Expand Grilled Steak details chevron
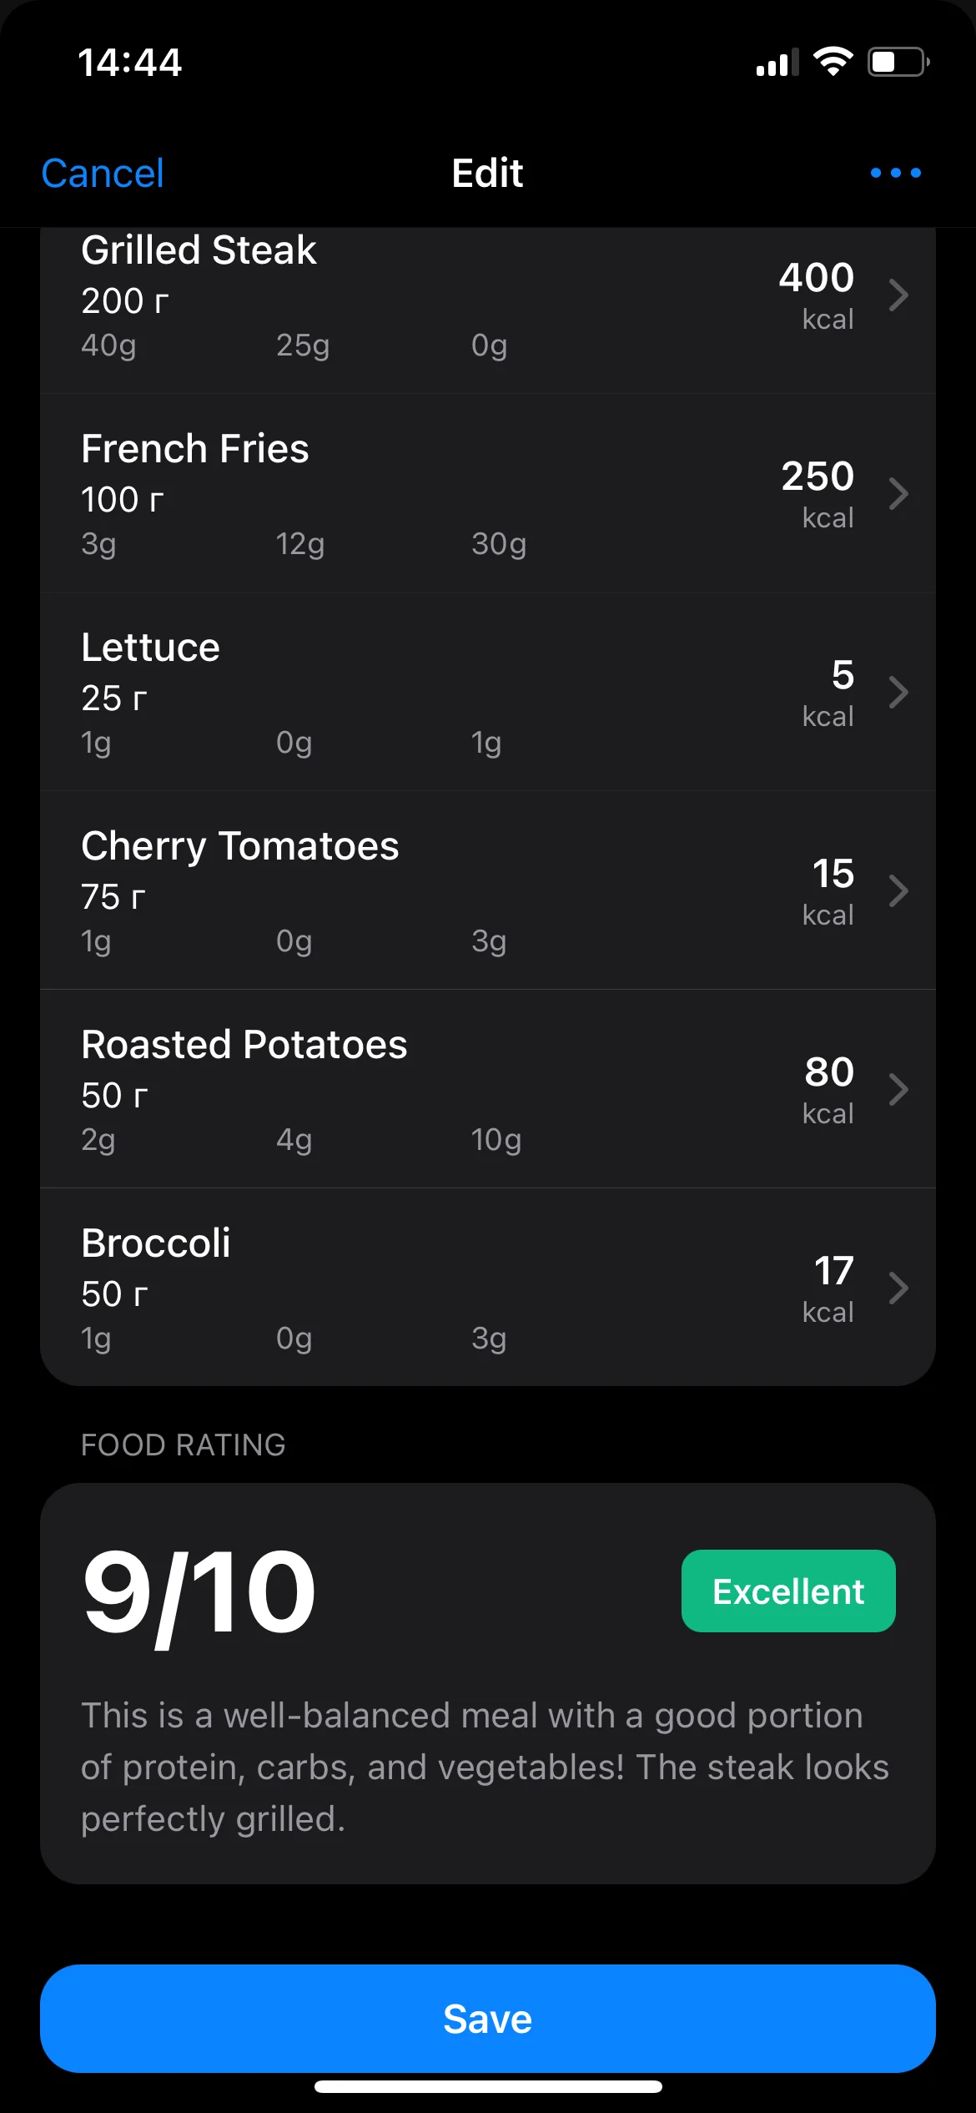Viewport: 976px width, 2113px height. 898,295
